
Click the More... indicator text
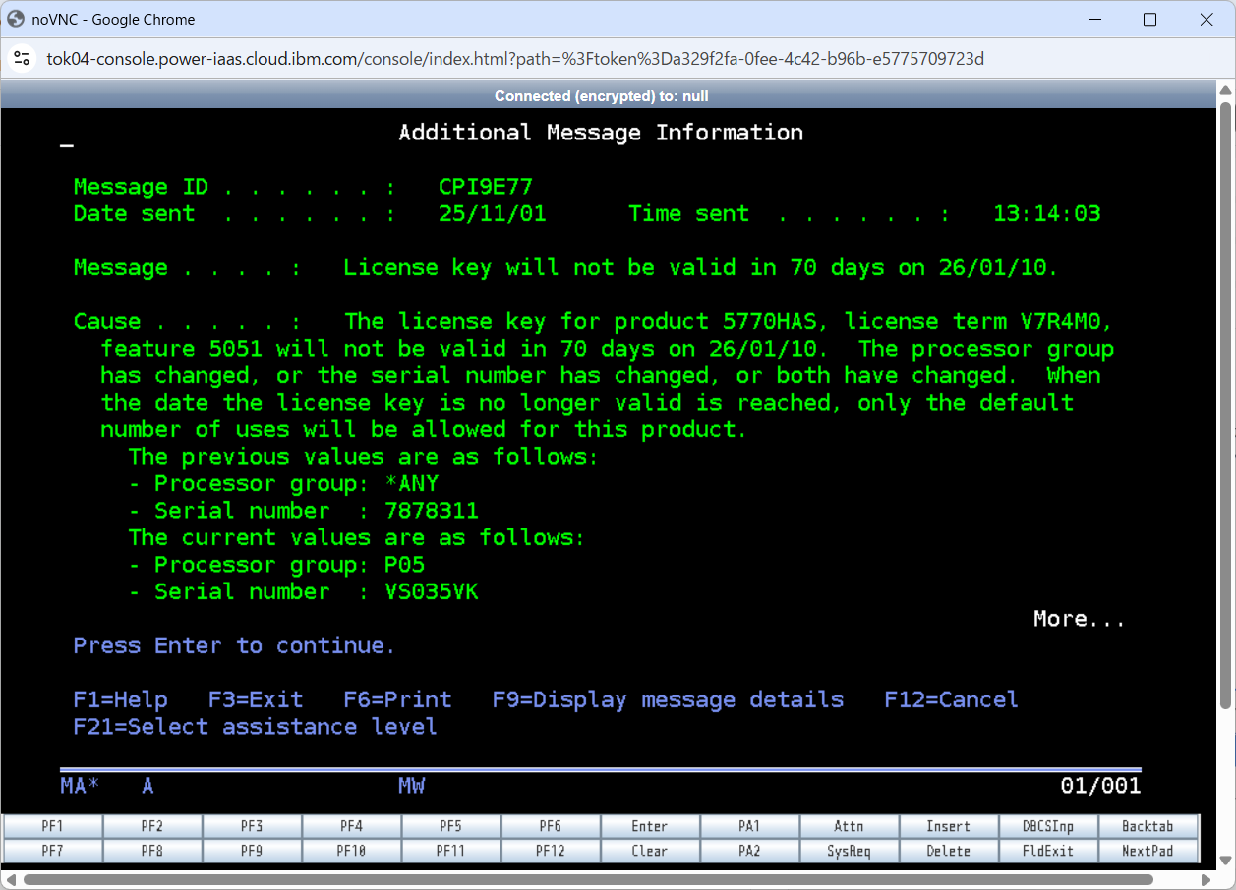1079,619
